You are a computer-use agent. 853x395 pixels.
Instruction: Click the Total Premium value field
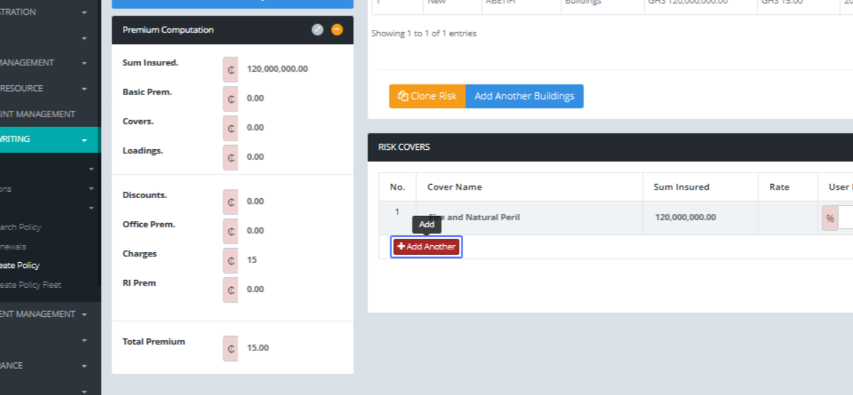[291, 348]
